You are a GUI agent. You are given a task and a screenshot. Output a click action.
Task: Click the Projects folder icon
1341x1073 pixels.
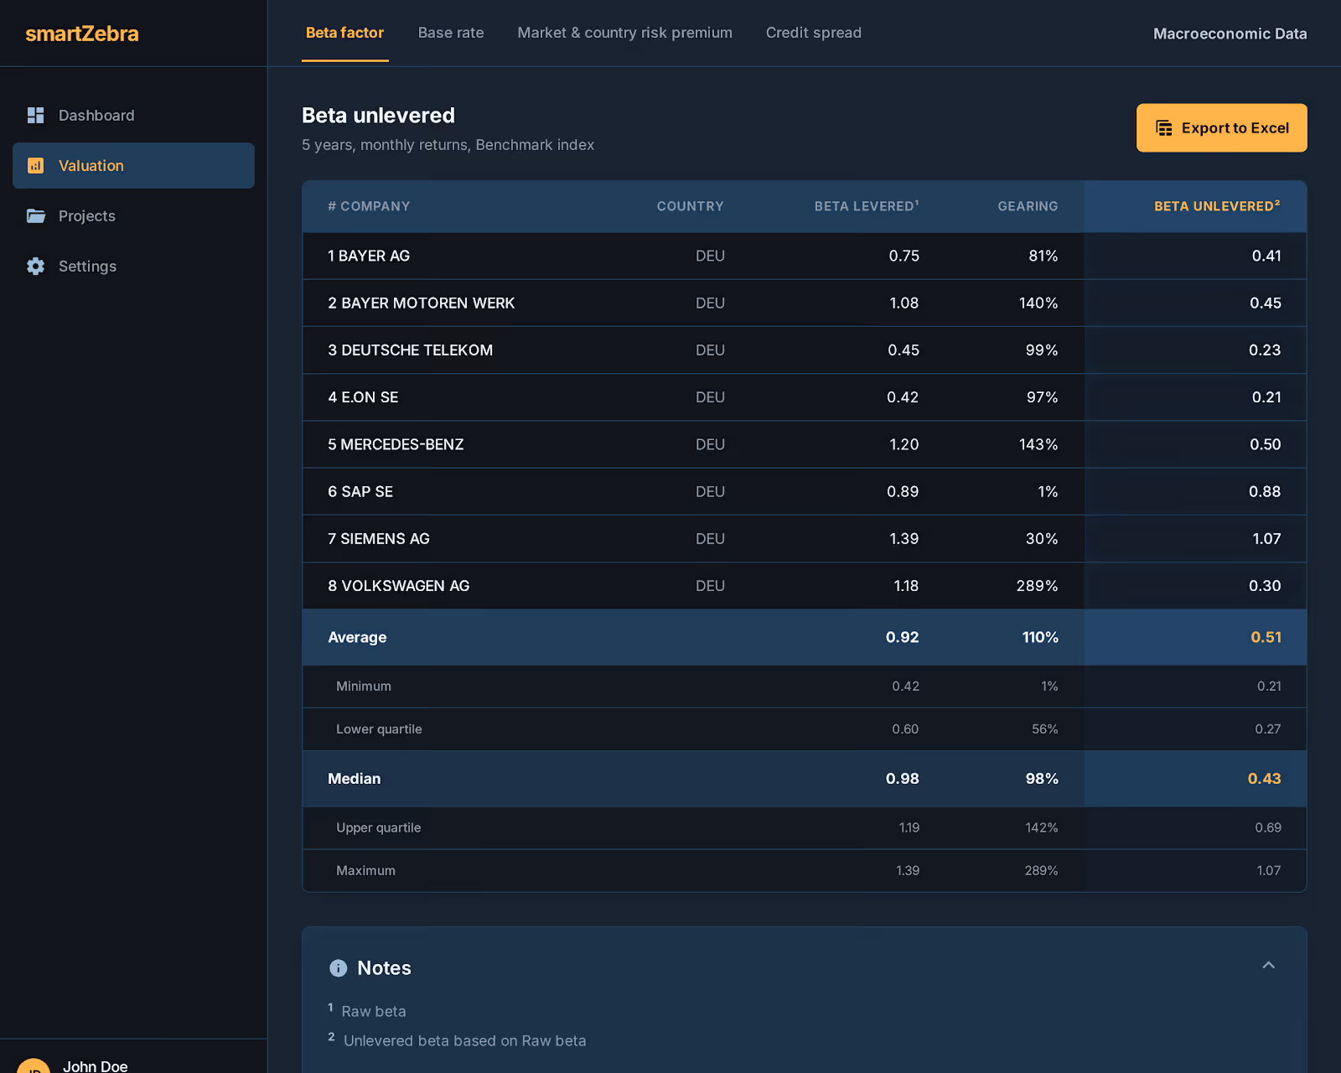point(35,215)
